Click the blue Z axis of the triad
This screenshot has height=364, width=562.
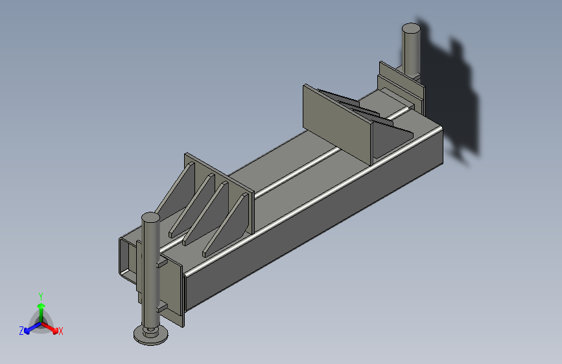pyautogui.click(x=33, y=328)
